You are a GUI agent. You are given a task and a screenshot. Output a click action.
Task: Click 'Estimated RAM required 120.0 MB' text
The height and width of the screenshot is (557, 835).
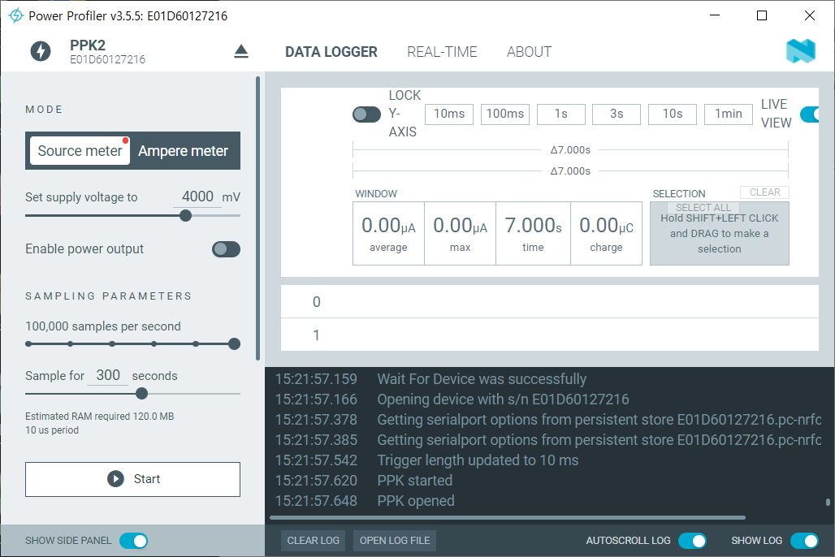[x=100, y=416]
